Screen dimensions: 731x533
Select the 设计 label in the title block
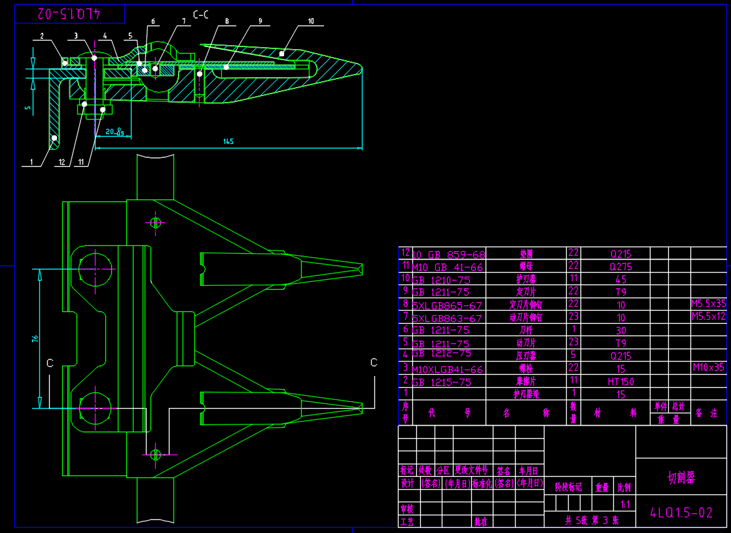pos(407,483)
